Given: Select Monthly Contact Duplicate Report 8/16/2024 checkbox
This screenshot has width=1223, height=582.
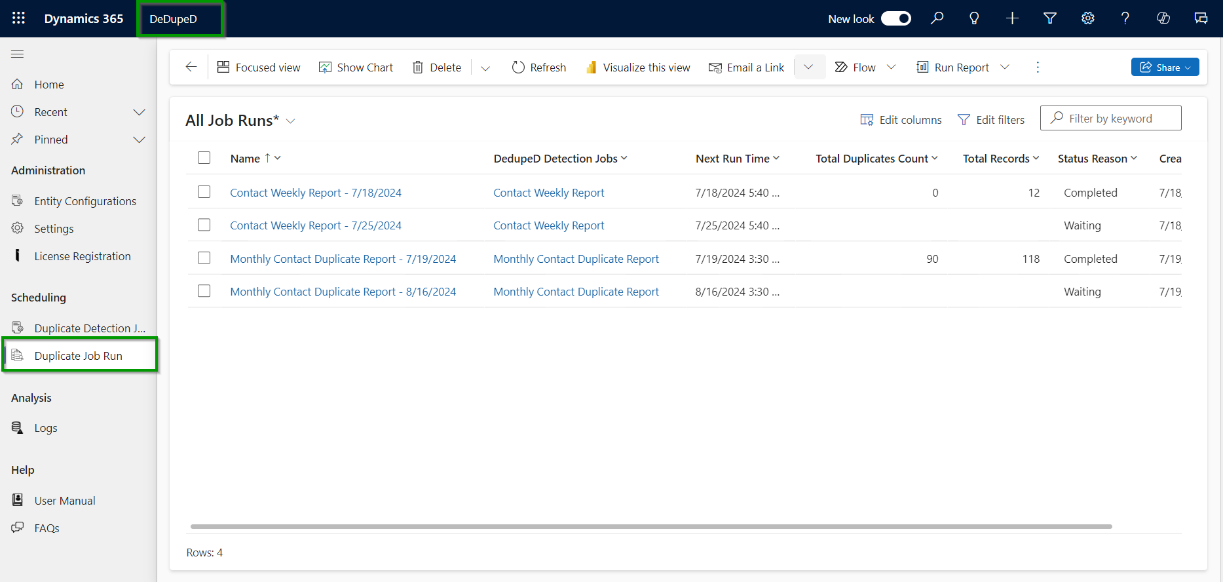Looking at the screenshot, I should (x=204, y=290).
